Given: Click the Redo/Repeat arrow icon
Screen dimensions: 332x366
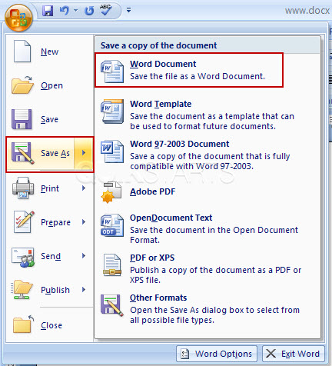Looking at the screenshot, I should tap(89, 11).
